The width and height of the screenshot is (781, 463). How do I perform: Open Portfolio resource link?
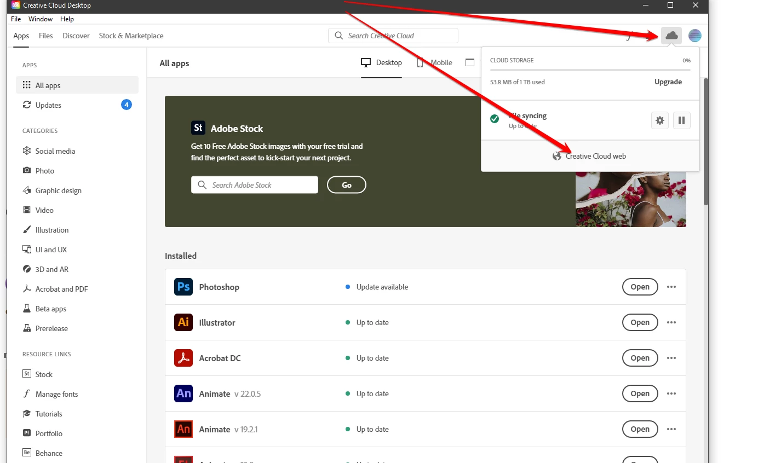(x=77, y=433)
